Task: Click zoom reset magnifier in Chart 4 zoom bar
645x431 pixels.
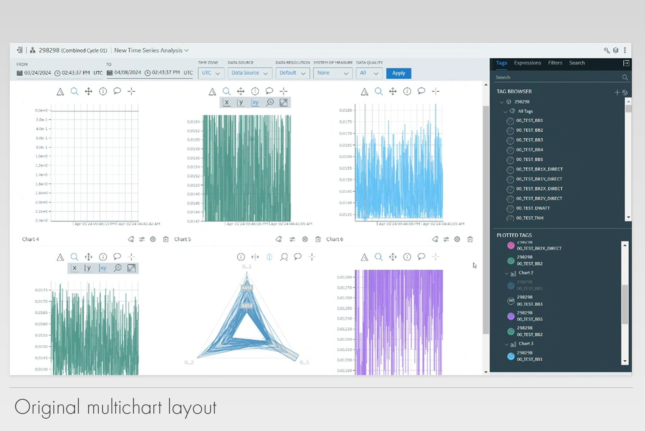Action: (x=118, y=268)
